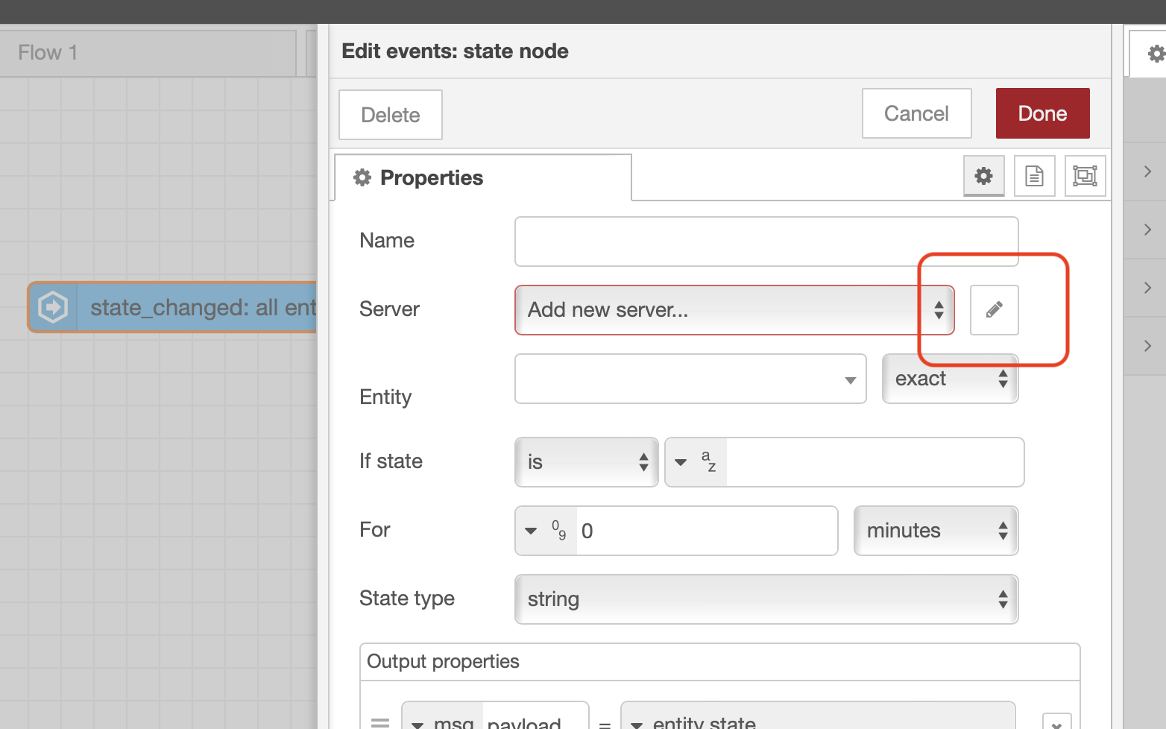The height and width of the screenshot is (729, 1166).
Task: Expand the first sidebar section chevron
Action: [1147, 171]
